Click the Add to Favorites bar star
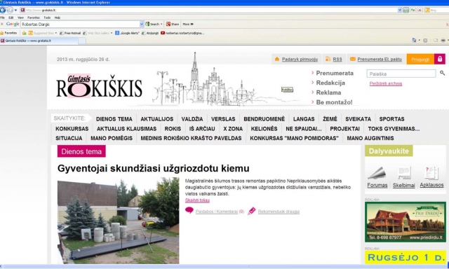 coord(24,33)
